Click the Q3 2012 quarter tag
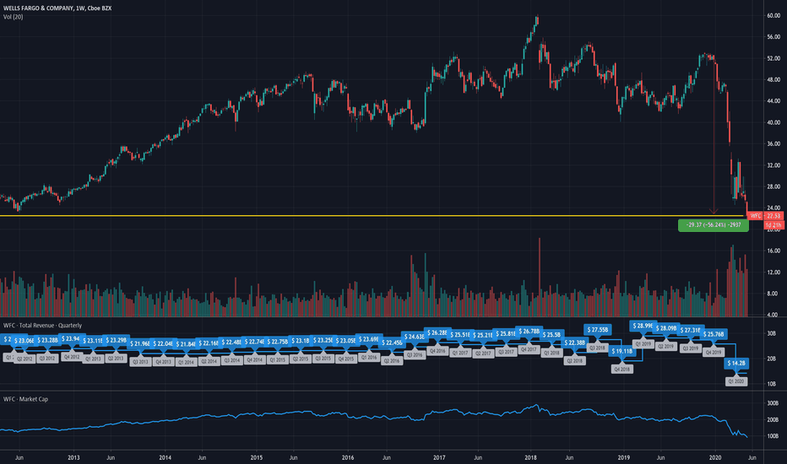787x464 pixels. [47, 359]
